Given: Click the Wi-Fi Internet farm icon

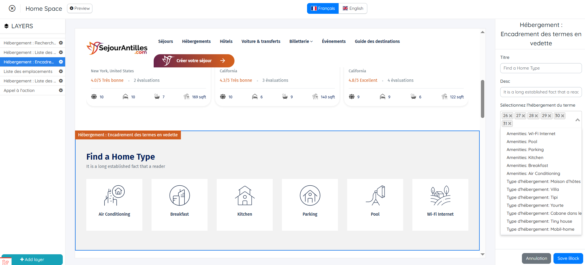Looking at the screenshot, I should [440, 195].
